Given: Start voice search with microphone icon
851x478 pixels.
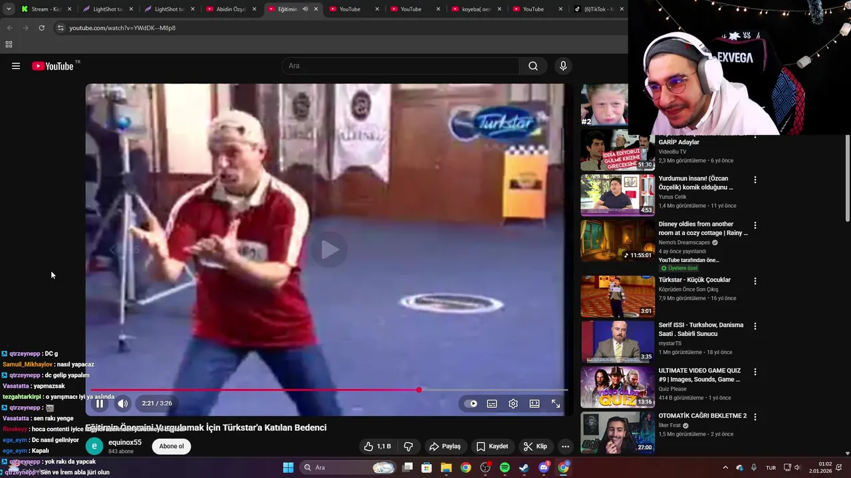Looking at the screenshot, I should point(563,66).
